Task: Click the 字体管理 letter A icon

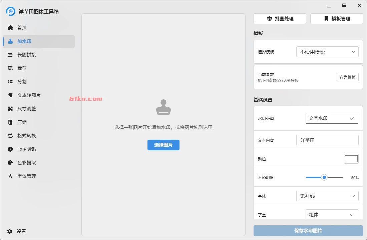Action: point(10,176)
